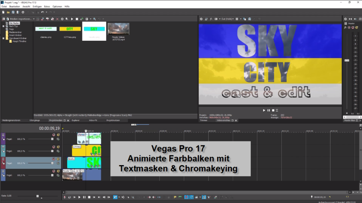362x203 pixels.
Task: Stop timeline playback in transport
Action: pyautogui.click(x=89, y=197)
